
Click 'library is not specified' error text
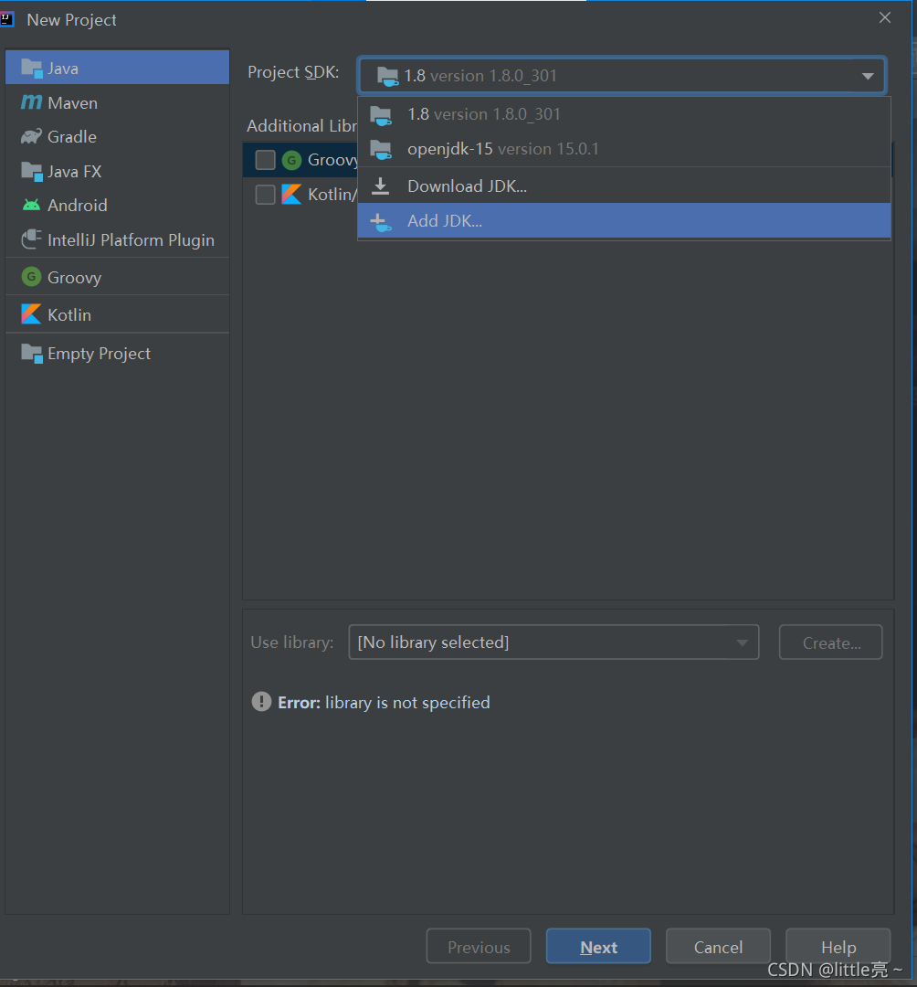407,702
